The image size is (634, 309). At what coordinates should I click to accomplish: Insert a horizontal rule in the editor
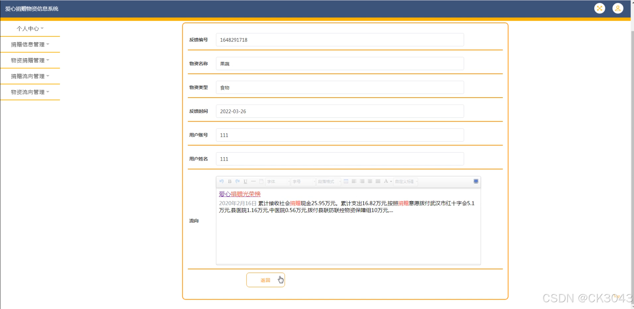point(253,181)
